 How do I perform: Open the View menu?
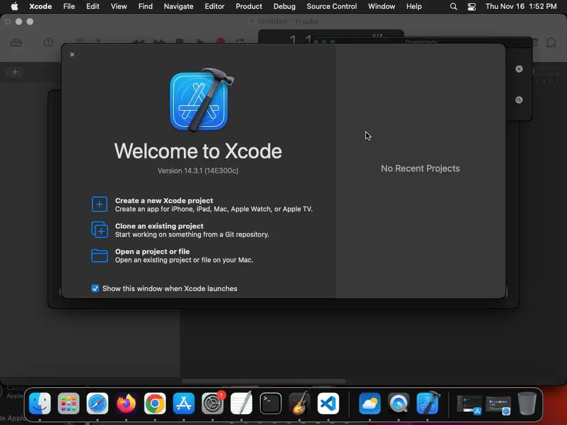(118, 6)
